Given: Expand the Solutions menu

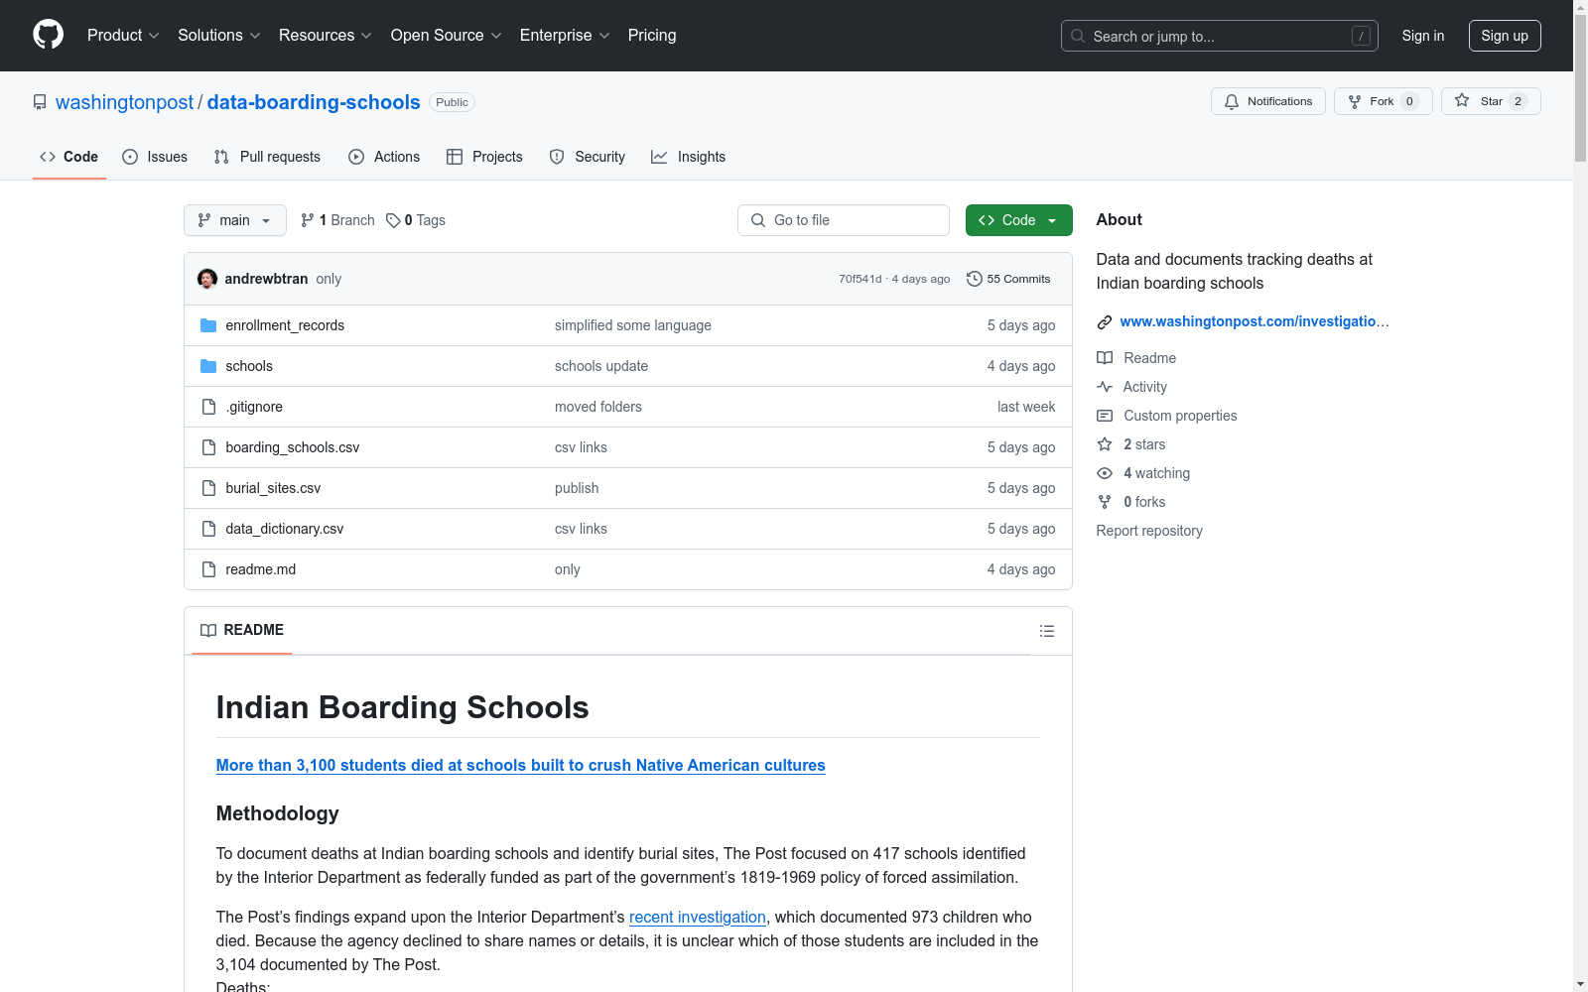Looking at the screenshot, I should pos(218,35).
